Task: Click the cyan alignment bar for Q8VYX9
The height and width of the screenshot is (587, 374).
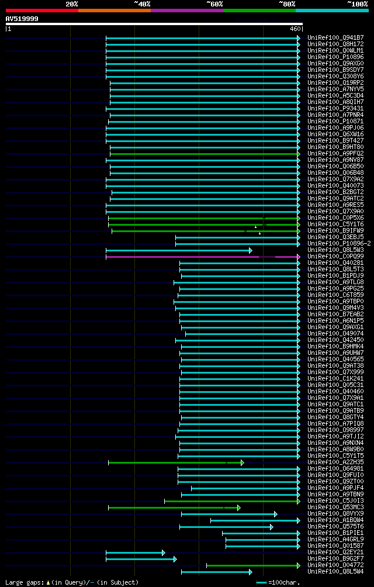Action: click(x=229, y=514)
